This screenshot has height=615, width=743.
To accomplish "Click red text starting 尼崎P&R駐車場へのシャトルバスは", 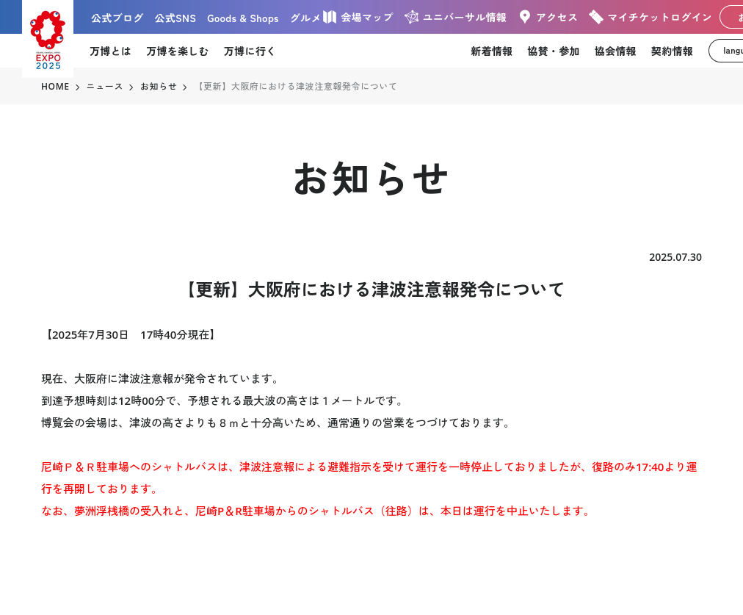I will click(369, 467).
